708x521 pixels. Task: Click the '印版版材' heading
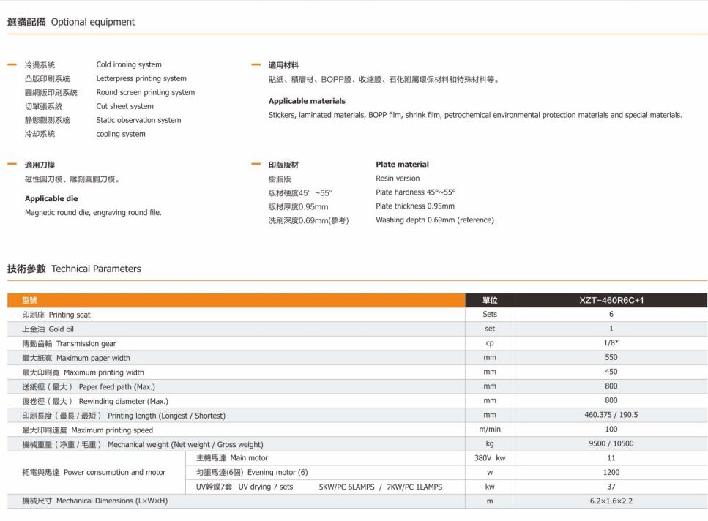(283, 165)
